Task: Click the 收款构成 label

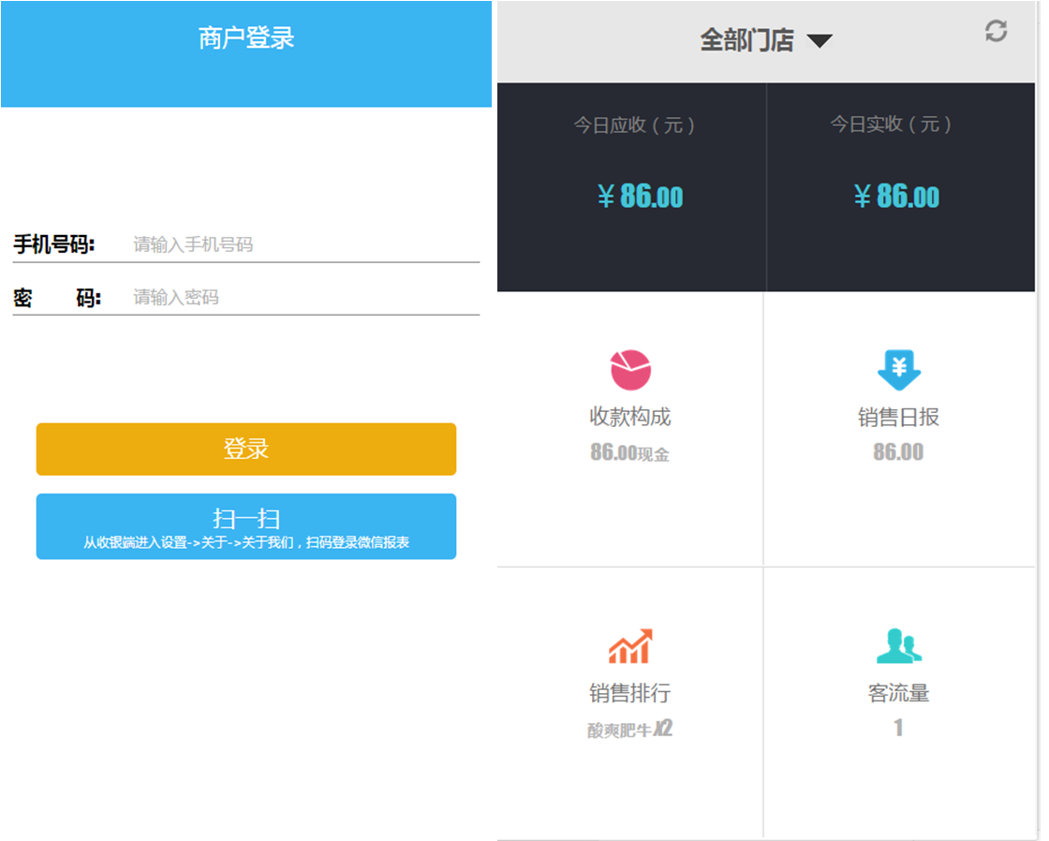Action: 630,417
